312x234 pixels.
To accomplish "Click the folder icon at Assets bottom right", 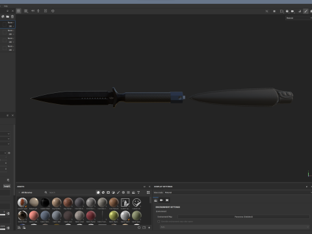I will (144, 227).
